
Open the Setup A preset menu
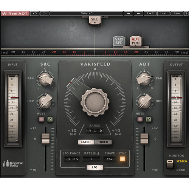click(87, 14)
